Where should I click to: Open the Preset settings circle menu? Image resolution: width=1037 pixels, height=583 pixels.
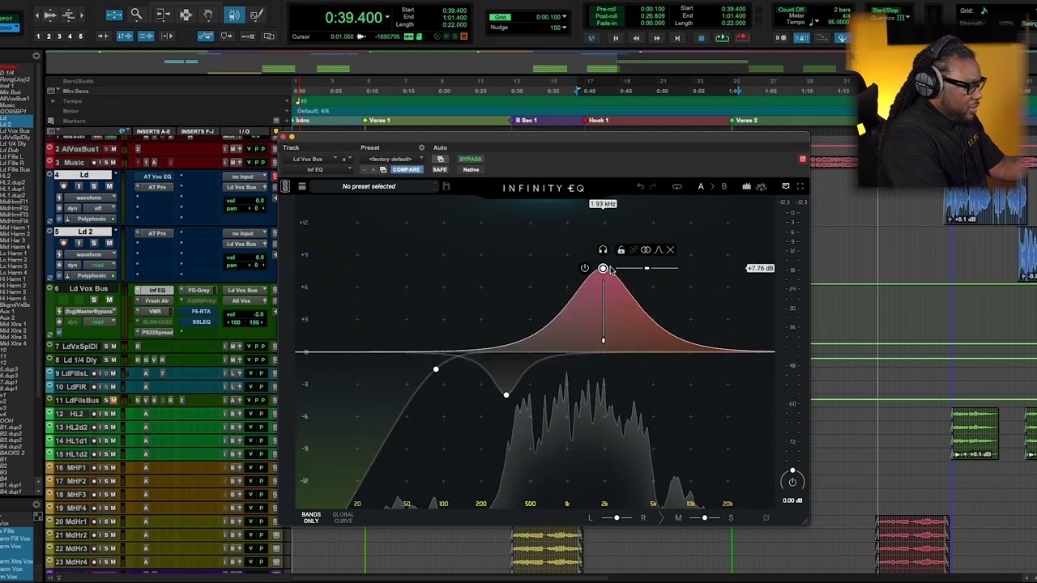coord(421,148)
